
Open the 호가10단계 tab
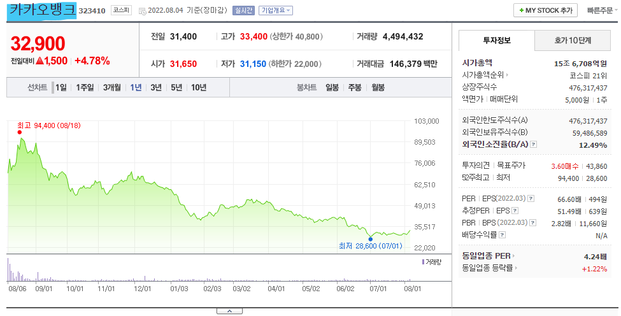[x=573, y=40]
